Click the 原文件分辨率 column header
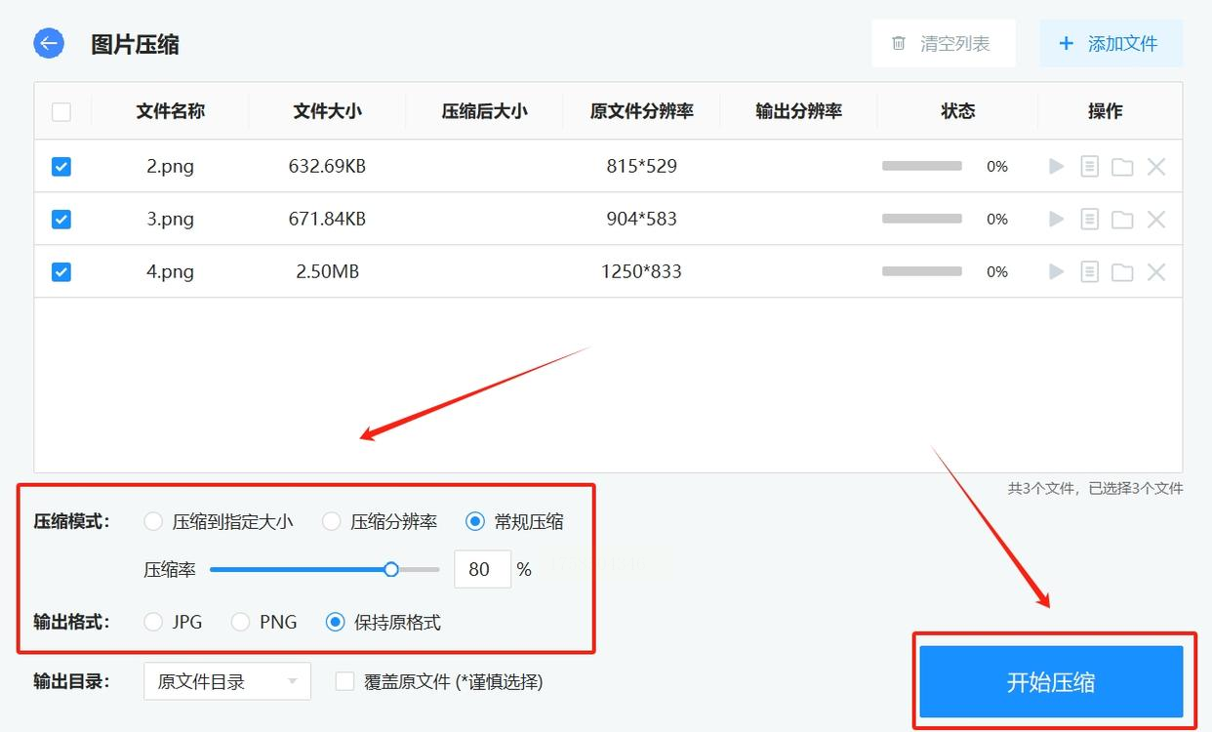This screenshot has width=1212, height=732. click(642, 111)
